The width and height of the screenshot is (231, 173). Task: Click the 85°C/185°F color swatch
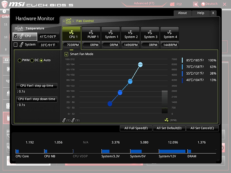pos(182,60)
